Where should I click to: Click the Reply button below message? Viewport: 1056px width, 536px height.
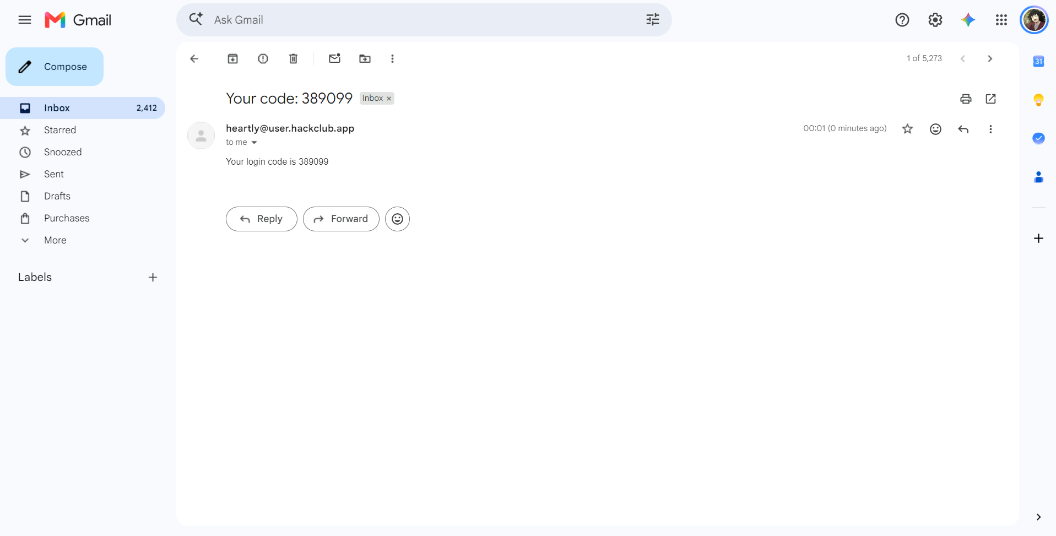tap(262, 219)
